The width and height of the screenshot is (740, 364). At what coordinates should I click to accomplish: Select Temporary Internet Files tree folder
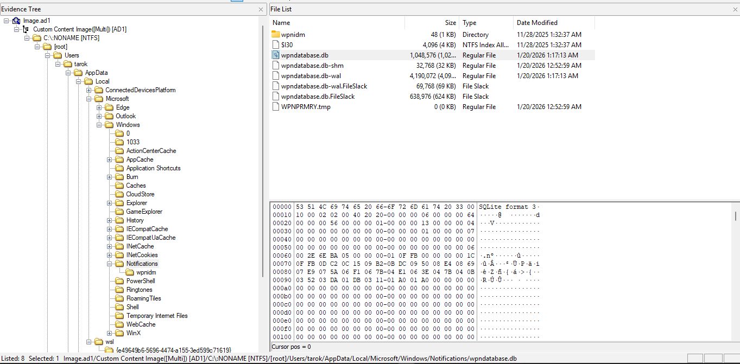(x=157, y=316)
